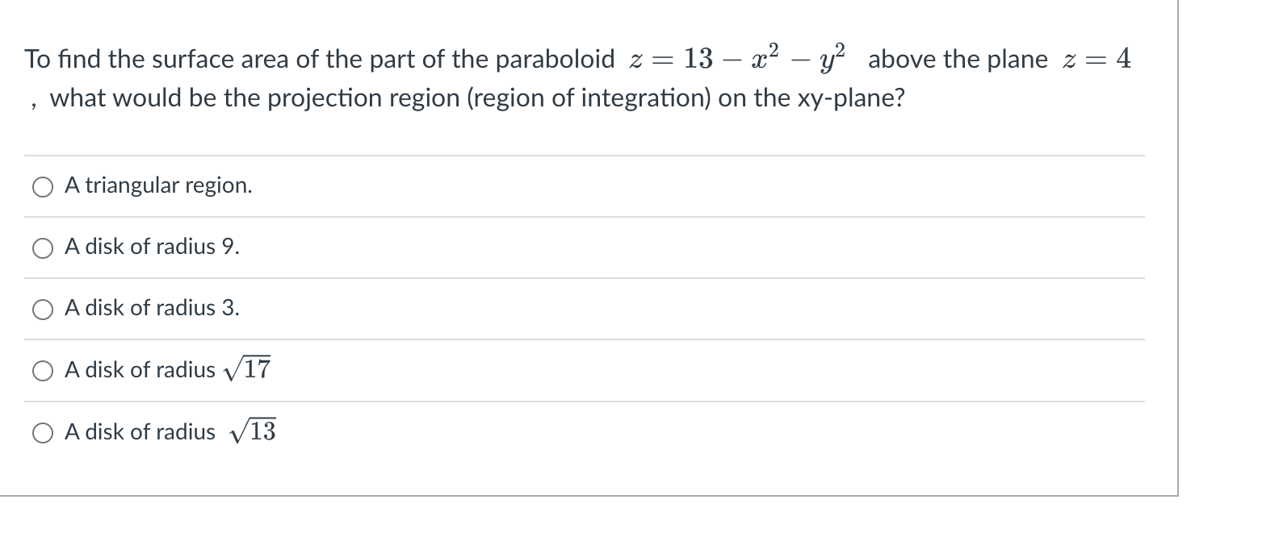Click the square root of 17 math expression
Screen dimensions: 1279x537
(x=248, y=368)
